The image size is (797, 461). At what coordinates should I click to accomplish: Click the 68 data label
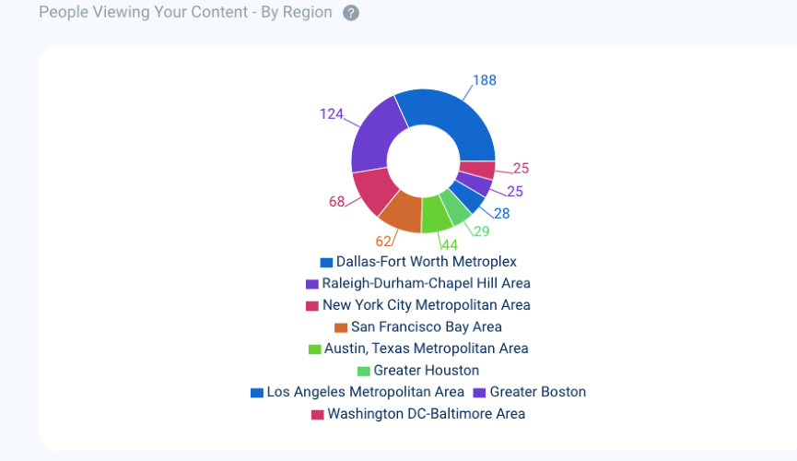[x=337, y=201]
